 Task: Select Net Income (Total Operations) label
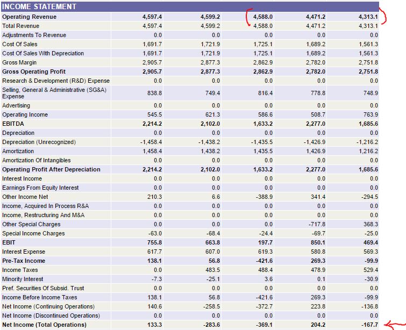[44, 325]
